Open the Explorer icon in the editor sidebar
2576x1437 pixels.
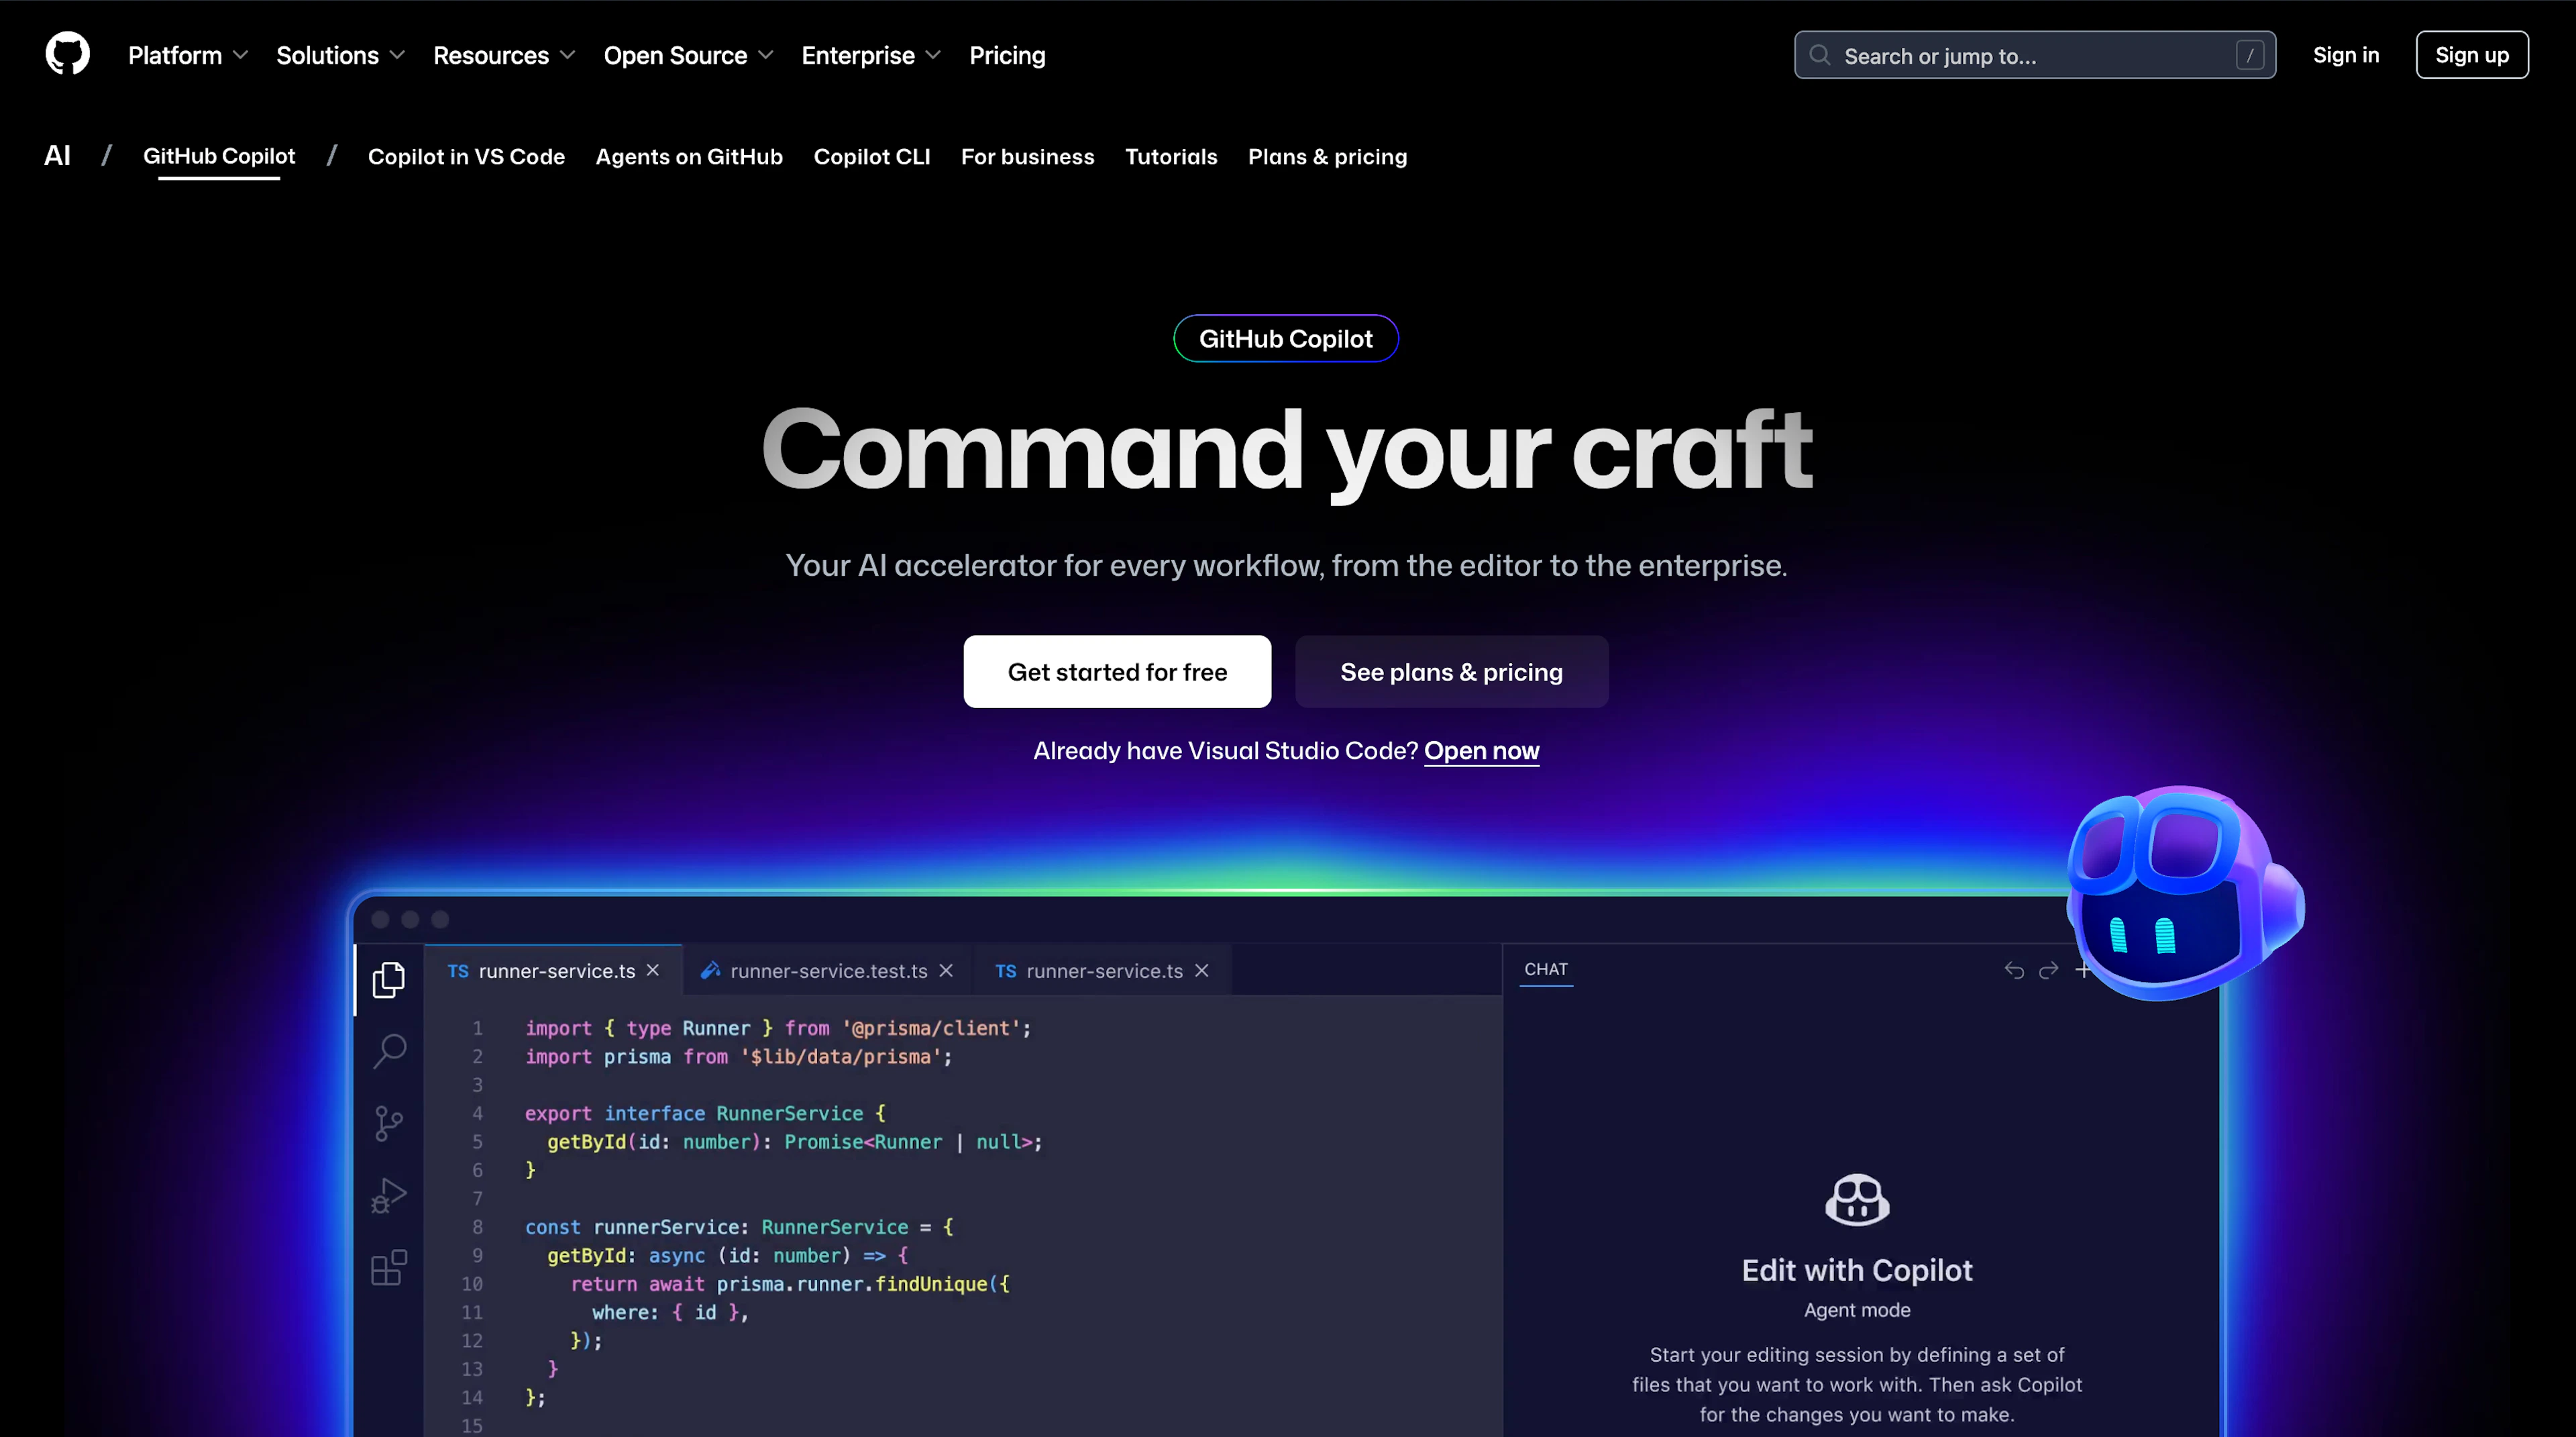[389, 980]
